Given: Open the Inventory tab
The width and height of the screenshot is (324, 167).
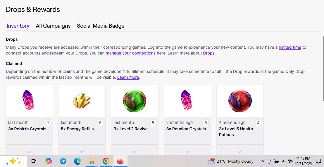Looking at the screenshot, I should click(x=18, y=26).
